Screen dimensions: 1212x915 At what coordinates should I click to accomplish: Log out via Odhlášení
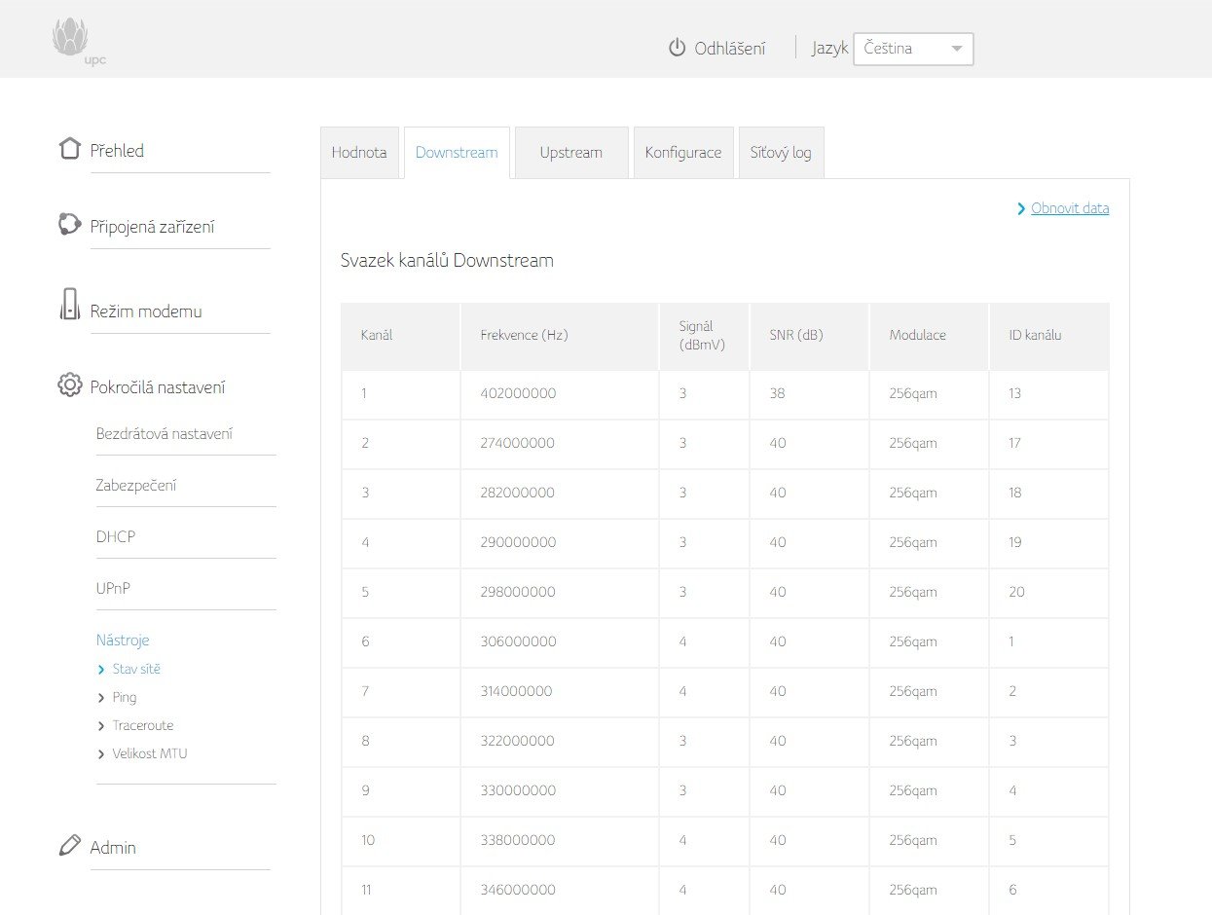[730, 49]
